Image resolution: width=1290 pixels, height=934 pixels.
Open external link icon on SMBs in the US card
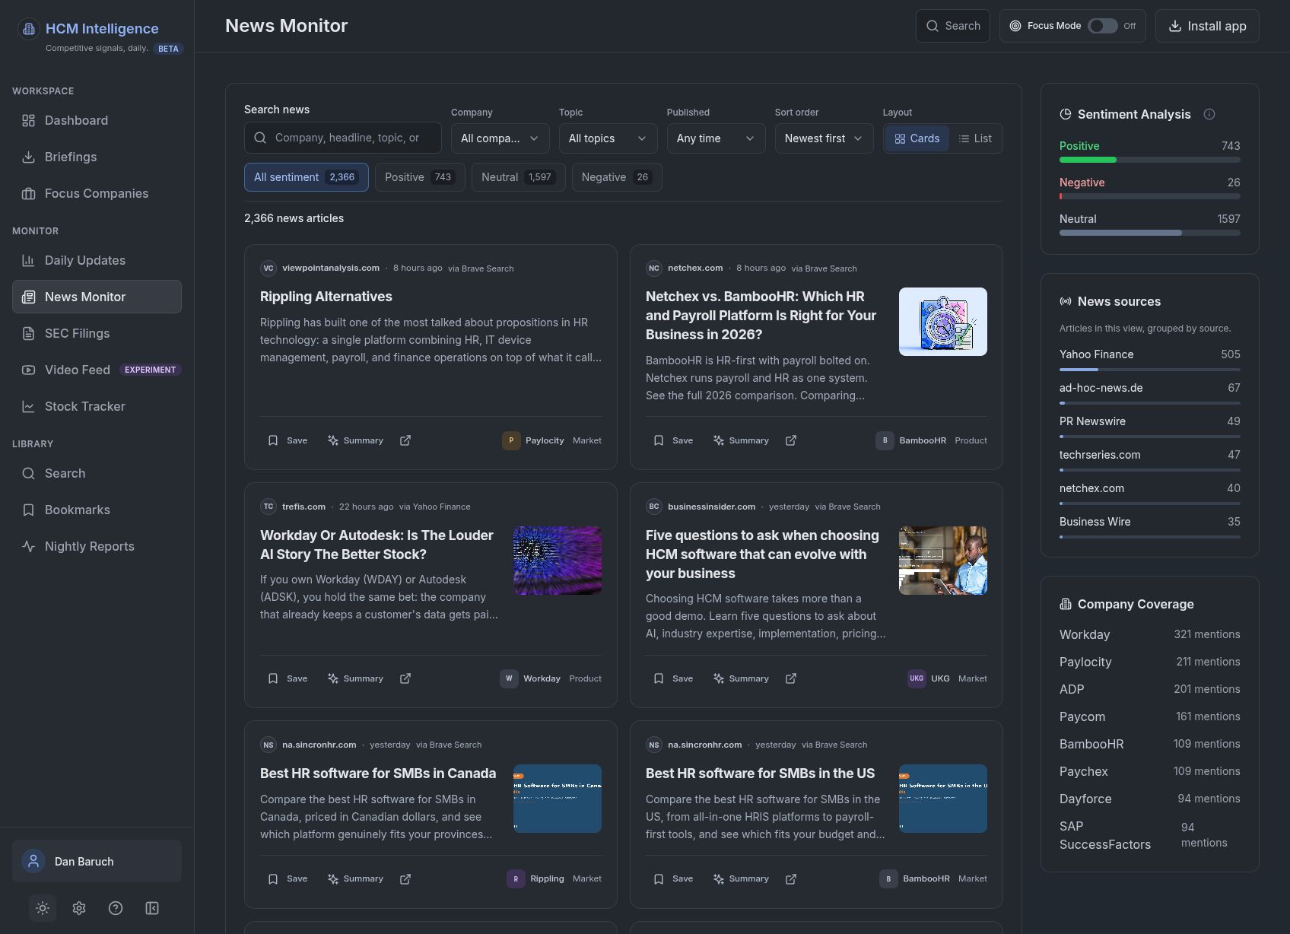pyautogui.click(x=791, y=878)
